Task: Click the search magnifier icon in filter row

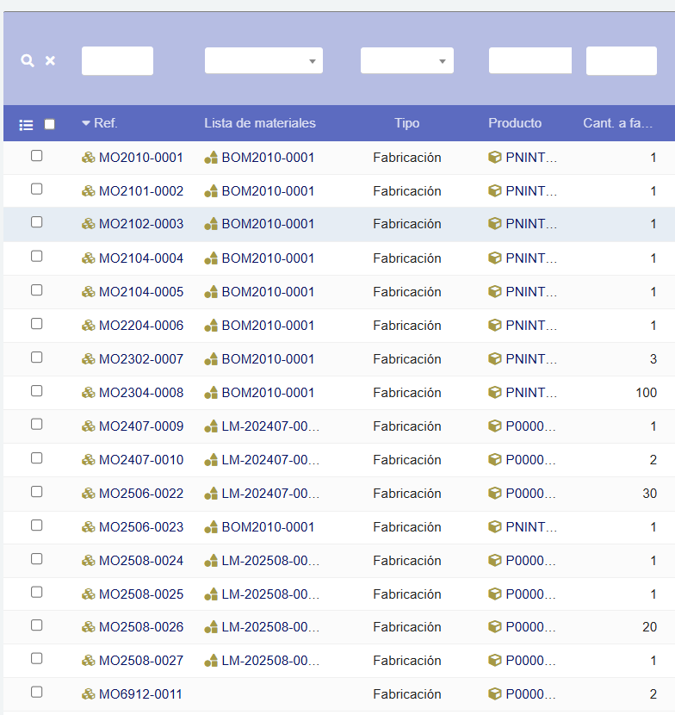Action: 28,60
